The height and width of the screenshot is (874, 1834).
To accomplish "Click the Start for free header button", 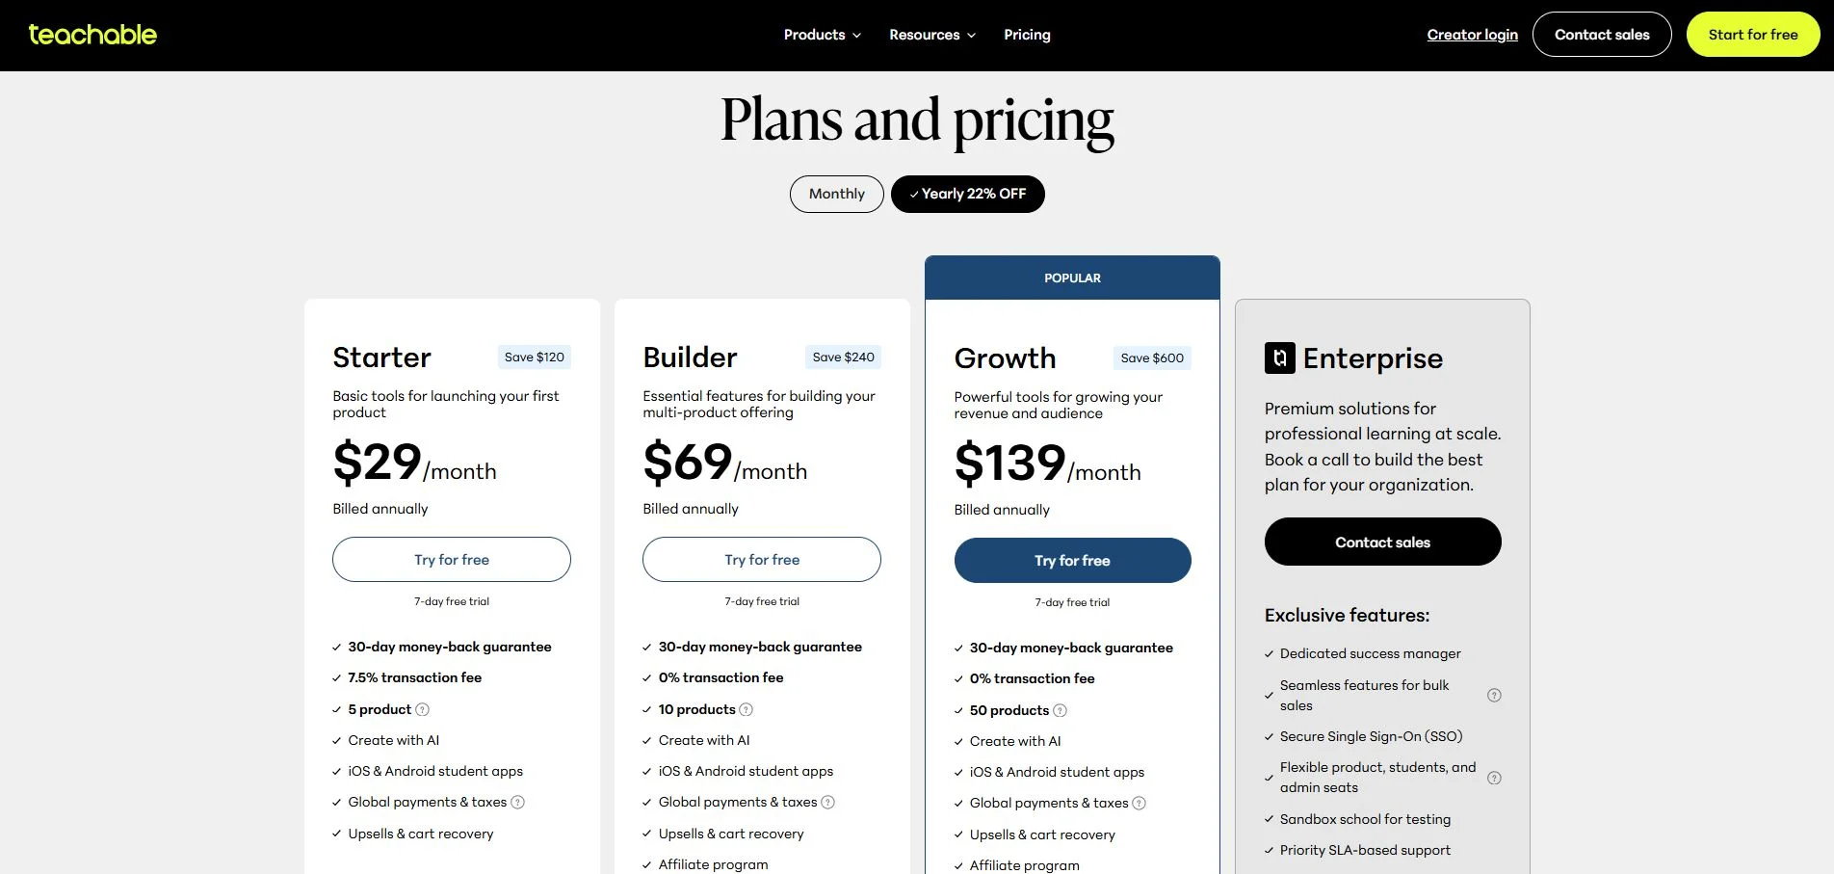I will coord(1752,34).
